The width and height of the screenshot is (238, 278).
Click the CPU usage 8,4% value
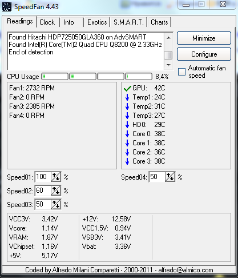click(x=162, y=77)
